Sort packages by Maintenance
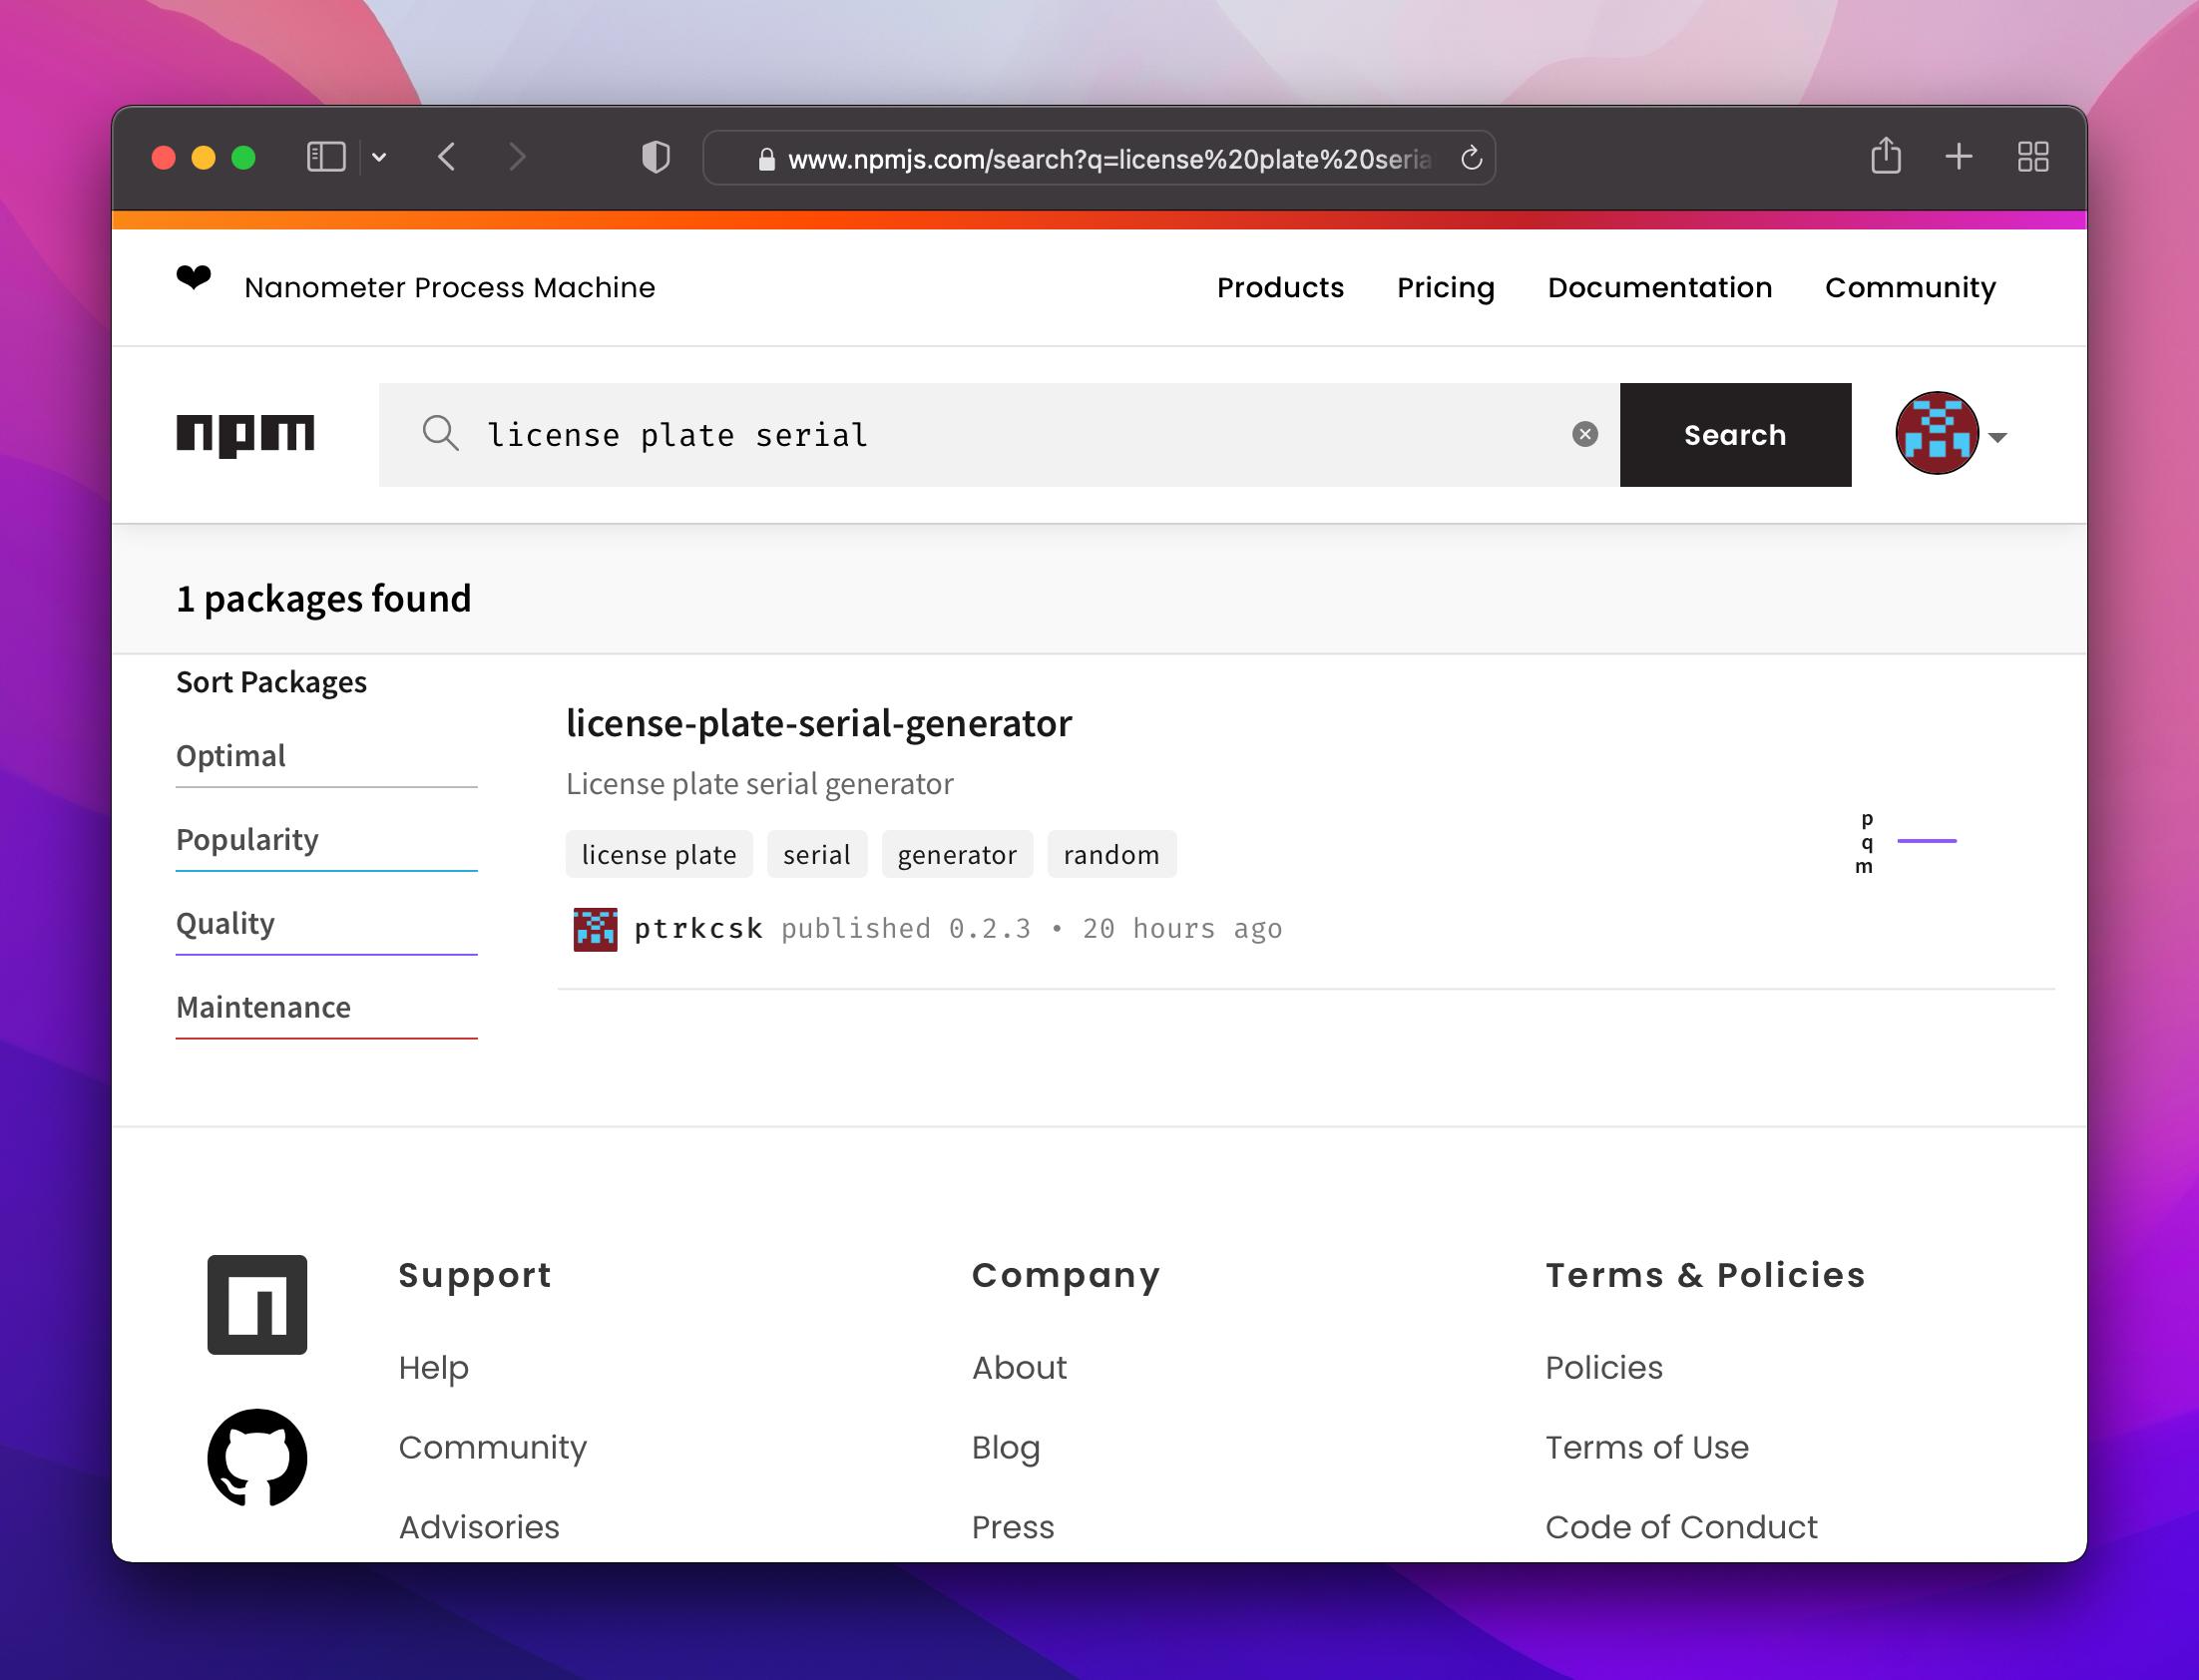 [x=263, y=1007]
